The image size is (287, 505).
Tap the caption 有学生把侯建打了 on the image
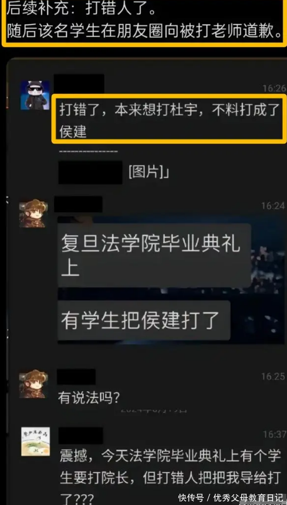(x=140, y=320)
